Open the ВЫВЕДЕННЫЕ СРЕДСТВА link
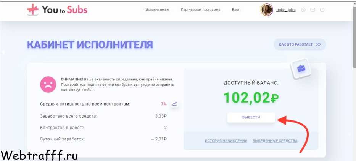The image size is (356, 161). [275, 141]
